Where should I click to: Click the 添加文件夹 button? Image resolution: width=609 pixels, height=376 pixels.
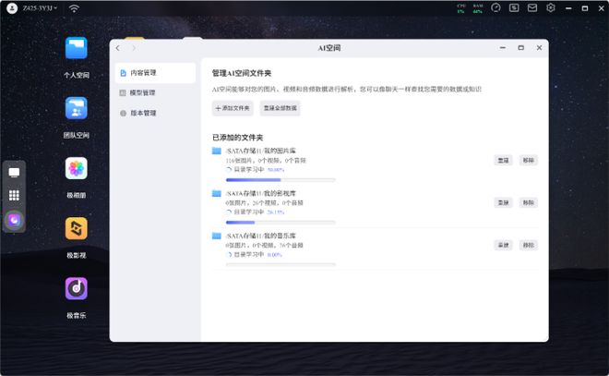point(232,108)
